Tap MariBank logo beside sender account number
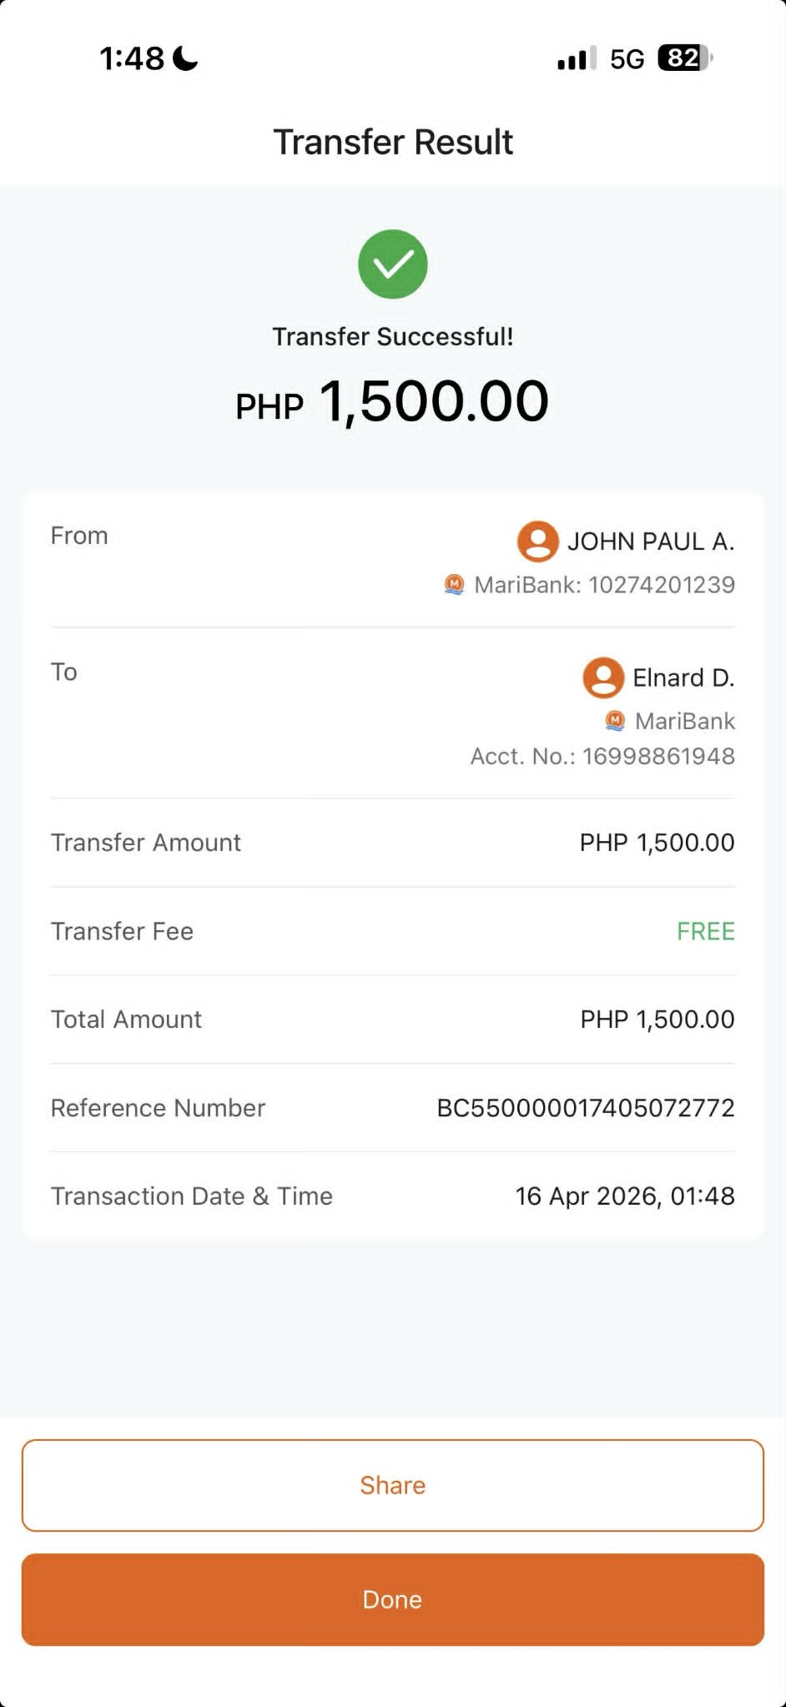This screenshot has width=786, height=1707. (454, 585)
